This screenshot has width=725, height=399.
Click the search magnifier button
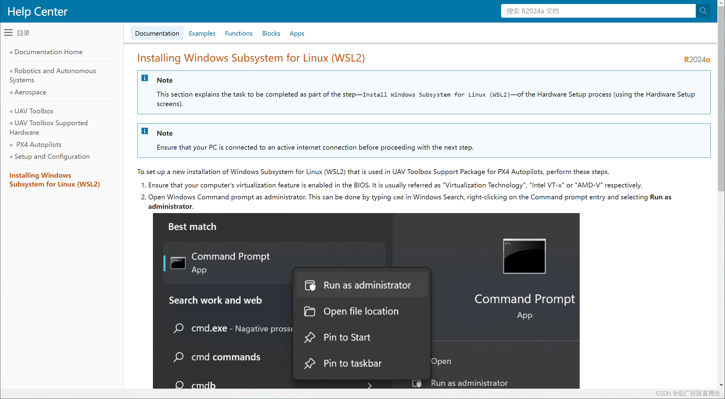pos(703,11)
